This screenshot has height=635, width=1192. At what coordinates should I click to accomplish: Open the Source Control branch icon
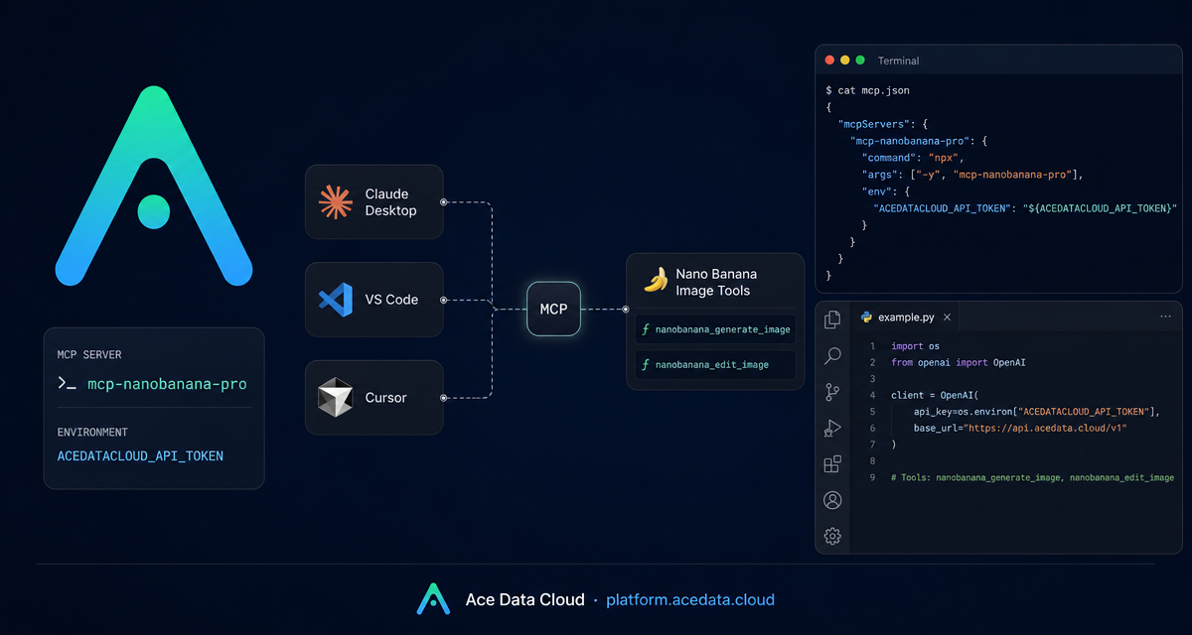(x=832, y=392)
